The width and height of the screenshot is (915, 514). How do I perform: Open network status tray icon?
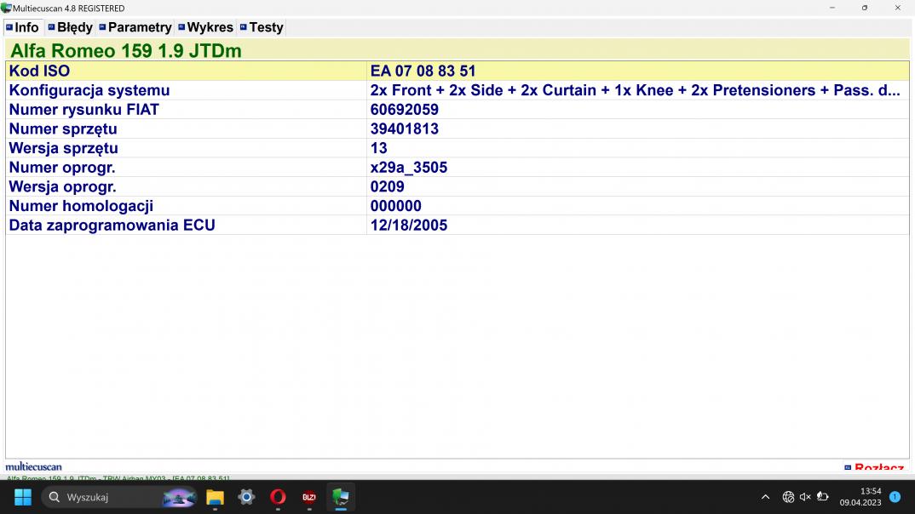[x=788, y=497]
